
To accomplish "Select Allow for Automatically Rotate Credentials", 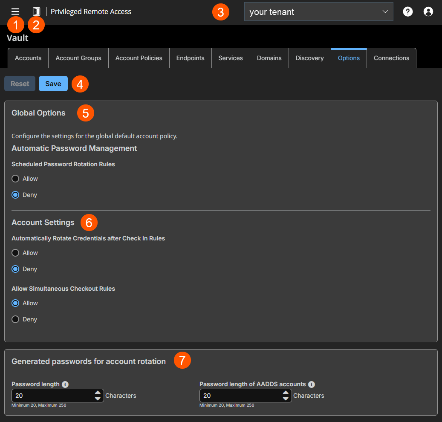I will 15,253.
